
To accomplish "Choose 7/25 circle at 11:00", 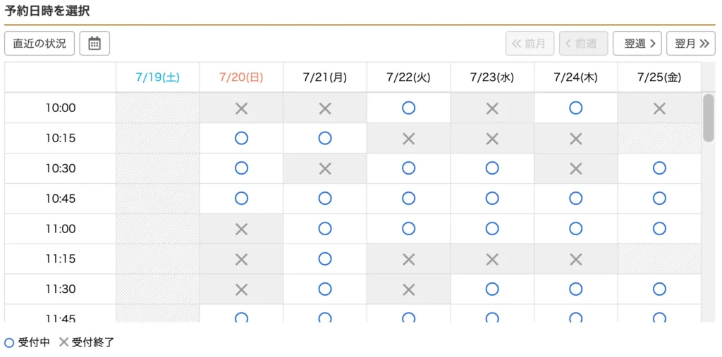I will (x=659, y=228).
